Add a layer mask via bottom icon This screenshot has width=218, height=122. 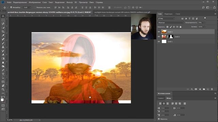coord(196,89)
